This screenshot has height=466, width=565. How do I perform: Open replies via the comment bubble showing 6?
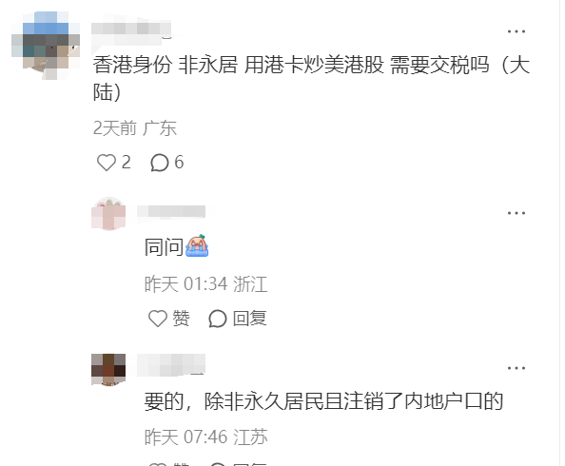159,163
